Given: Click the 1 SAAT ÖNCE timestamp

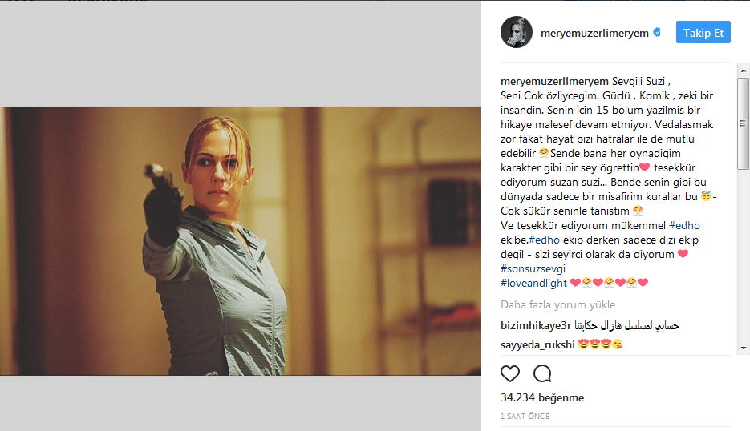Looking at the screenshot, I should (x=525, y=417).
